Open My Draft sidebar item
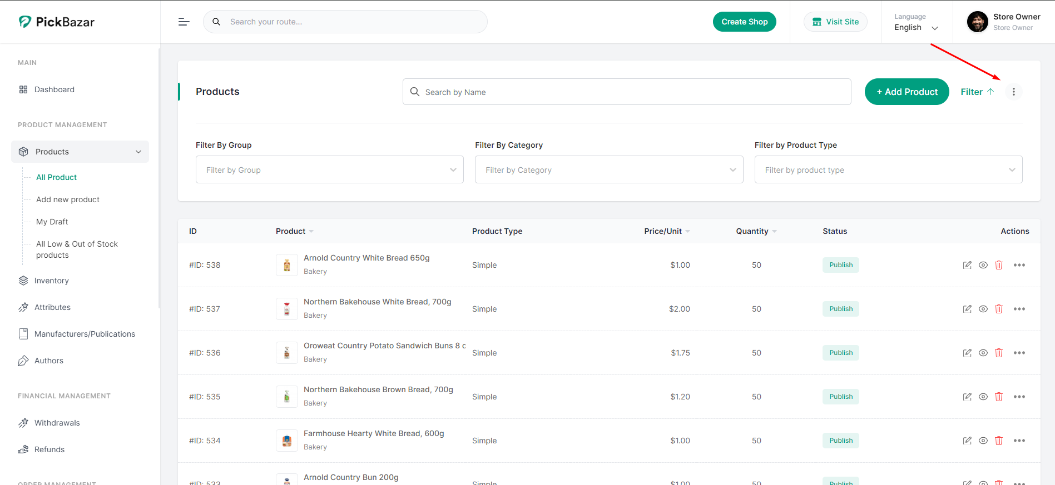Viewport: 1055px width, 485px height. (x=52, y=222)
